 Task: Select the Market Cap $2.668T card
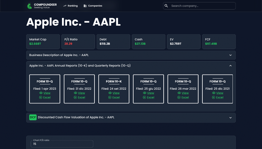point(43,42)
